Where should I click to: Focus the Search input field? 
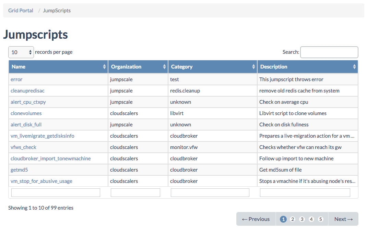(329, 52)
